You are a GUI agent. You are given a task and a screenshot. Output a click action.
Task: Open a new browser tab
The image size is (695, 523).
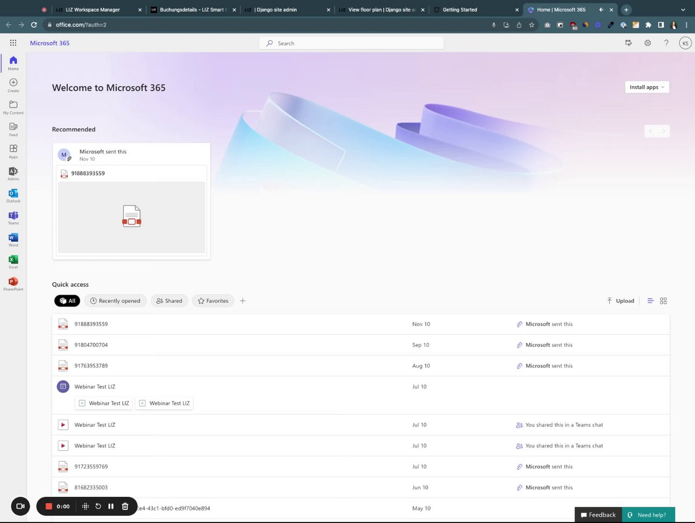click(x=626, y=10)
